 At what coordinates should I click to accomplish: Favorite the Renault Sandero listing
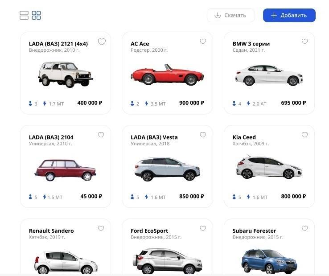[x=101, y=228]
